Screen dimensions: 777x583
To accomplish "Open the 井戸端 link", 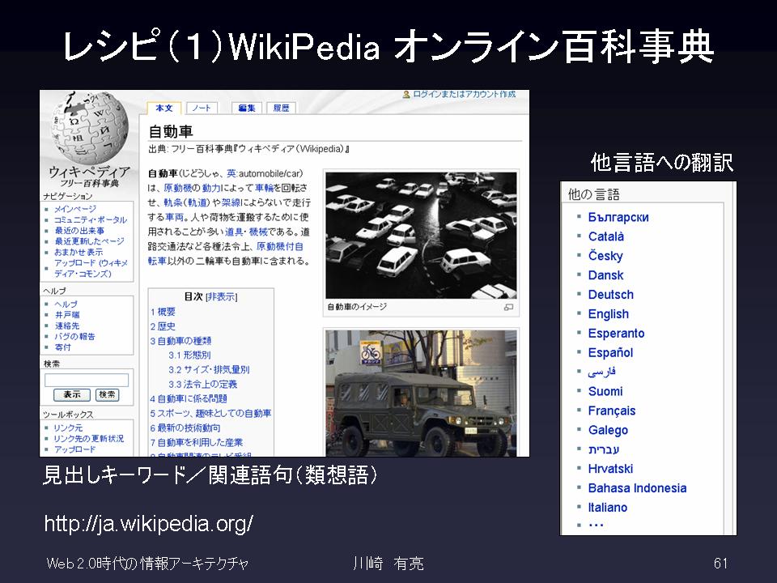I will [67, 315].
